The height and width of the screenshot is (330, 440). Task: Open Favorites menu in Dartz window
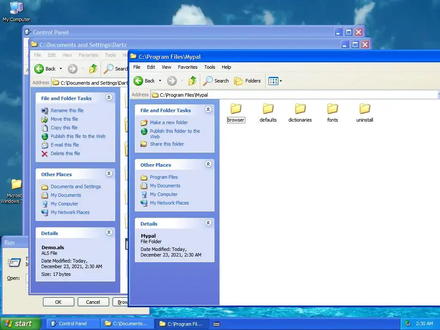pyautogui.click(x=89, y=55)
